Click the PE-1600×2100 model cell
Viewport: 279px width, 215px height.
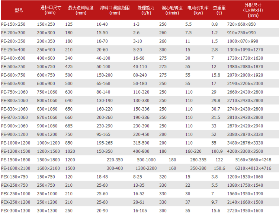click(x=16, y=168)
